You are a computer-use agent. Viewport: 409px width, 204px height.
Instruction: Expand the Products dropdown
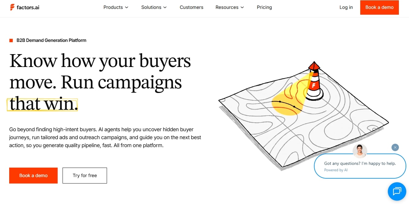point(116,7)
